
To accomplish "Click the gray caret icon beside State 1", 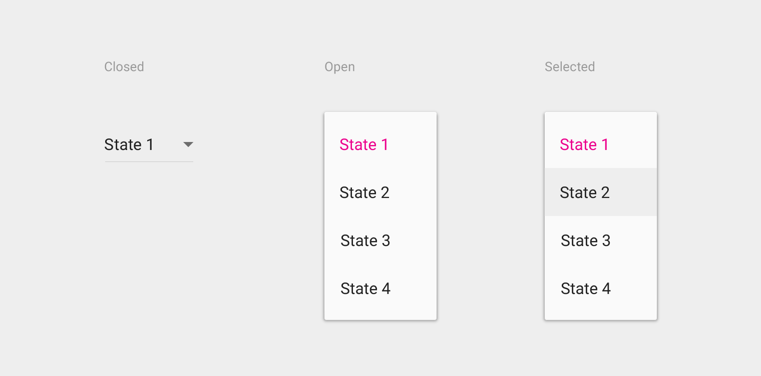I will [188, 144].
